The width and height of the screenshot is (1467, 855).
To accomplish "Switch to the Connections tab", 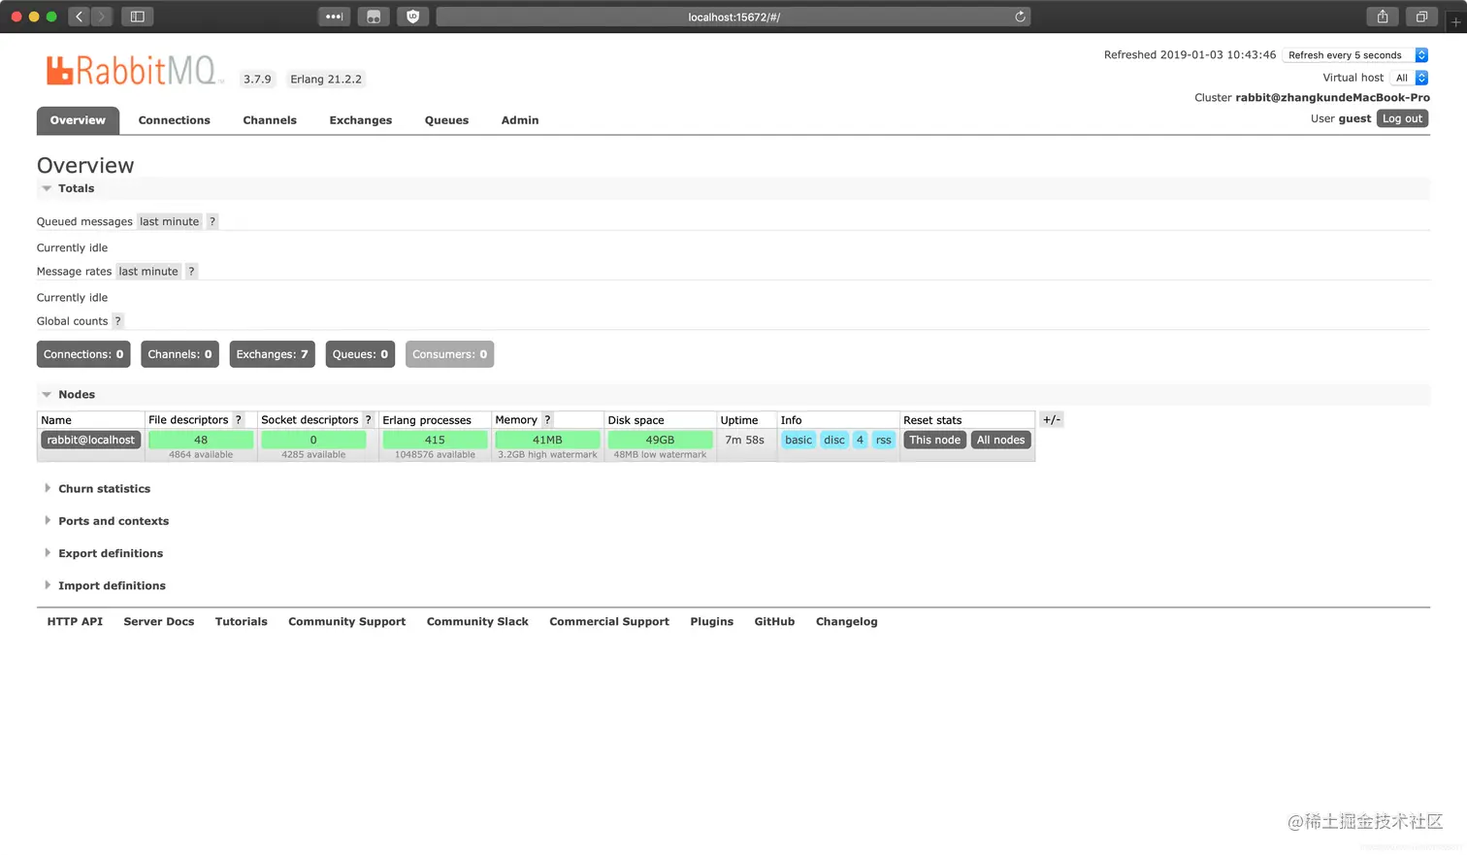I will click(x=175, y=120).
